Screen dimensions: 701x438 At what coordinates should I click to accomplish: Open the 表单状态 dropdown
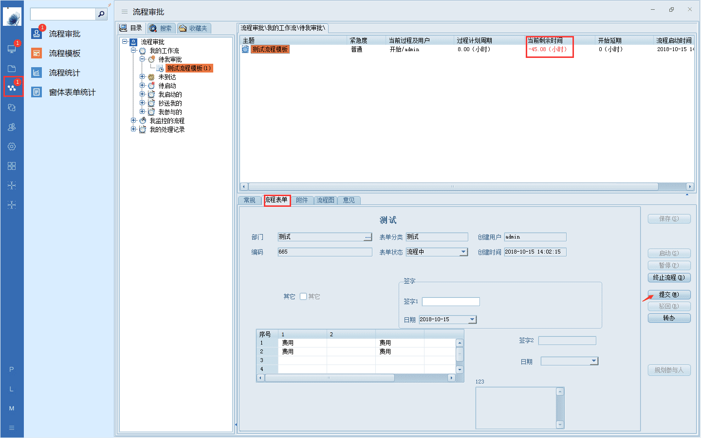(x=463, y=252)
